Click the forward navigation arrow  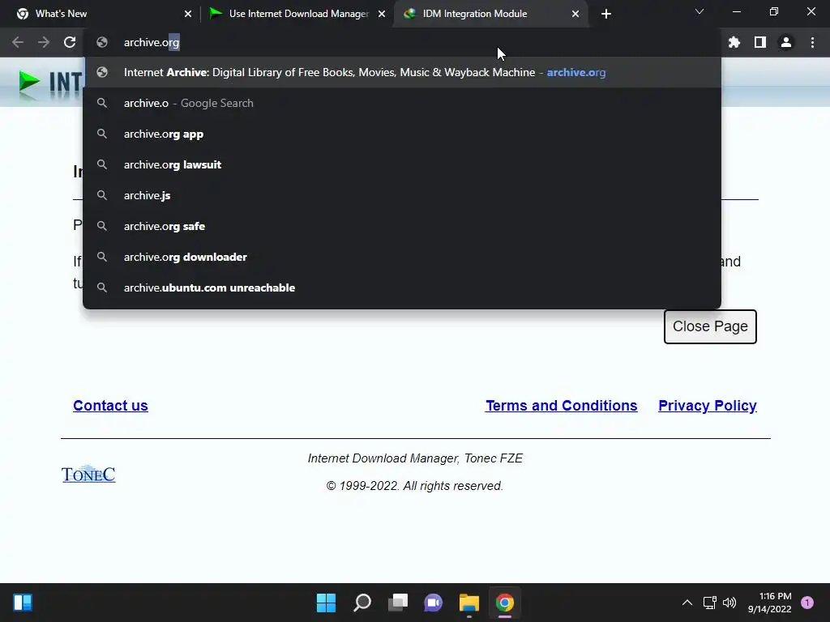(x=44, y=42)
